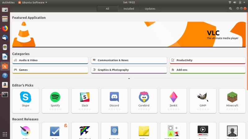This screenshot has width=248, height=139.
Task: Browse Audio & Video category
Action: (50, 60)
